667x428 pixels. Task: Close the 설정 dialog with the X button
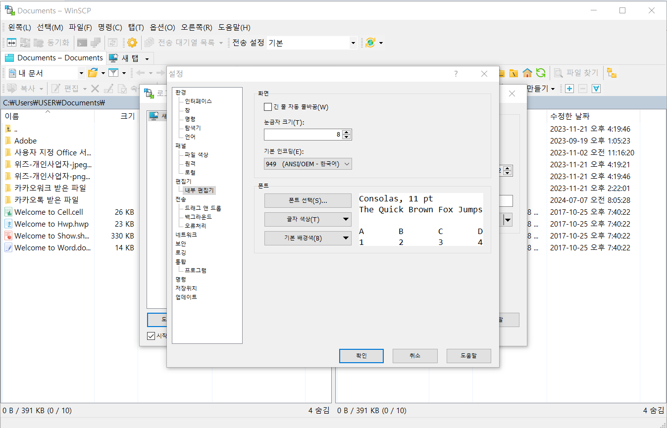coord(484,74)
